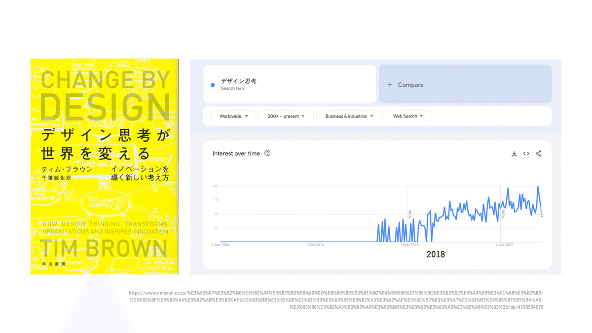Click the plus icon in the Compare box
This screenshot has height=333, width=592.
[x=390, y=84]
